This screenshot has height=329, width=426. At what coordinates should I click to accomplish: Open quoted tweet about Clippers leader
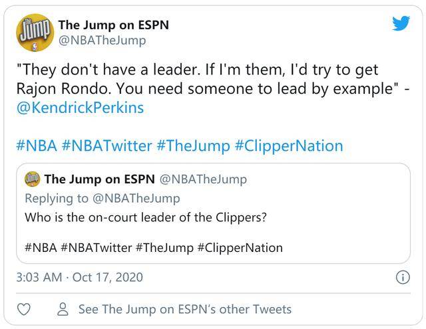[213, 213]
